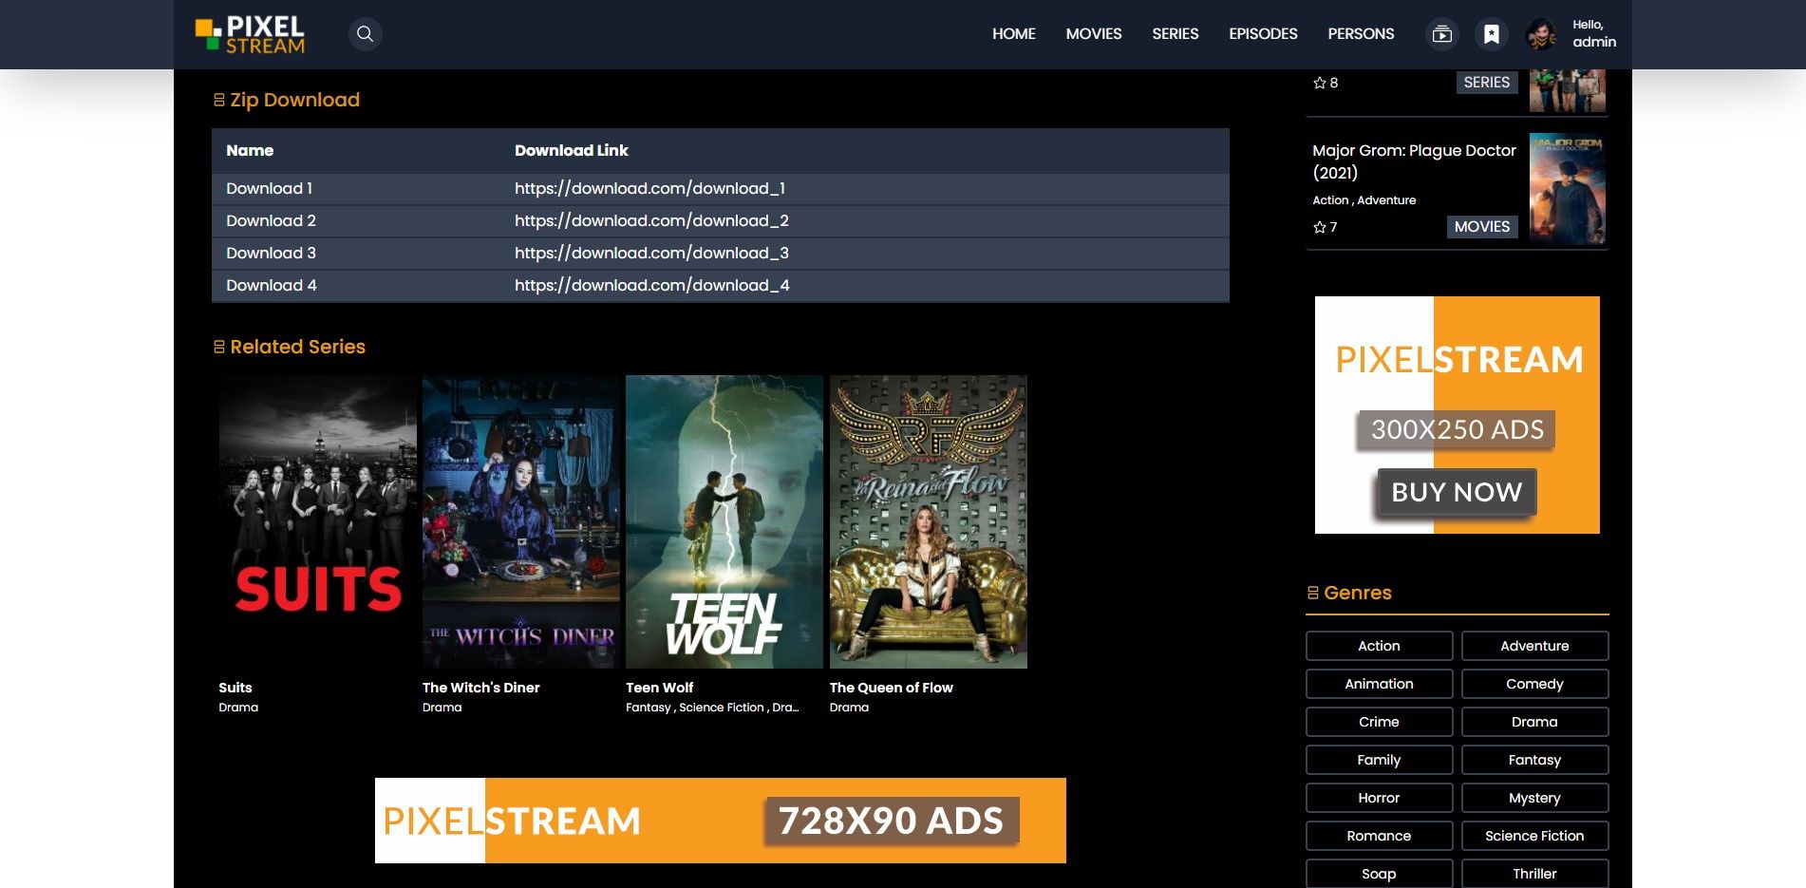Open the EPISODES menu
The height and width of the screenshot is (888, 1806).
point(1263,34)
